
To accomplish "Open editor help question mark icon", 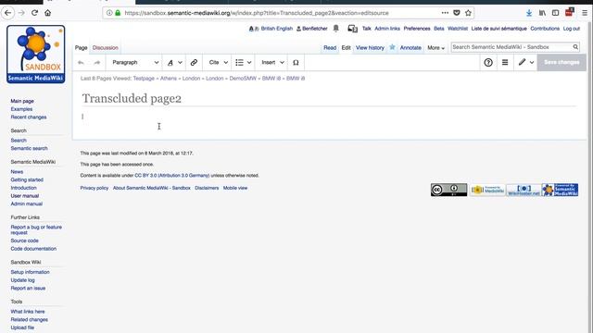I will click(488, 62).
